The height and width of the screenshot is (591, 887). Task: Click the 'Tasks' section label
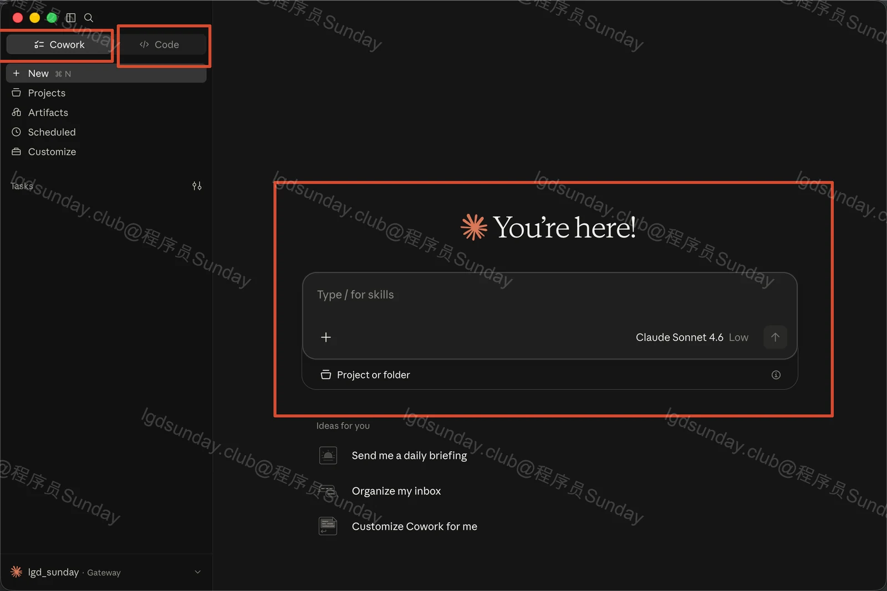22,186
